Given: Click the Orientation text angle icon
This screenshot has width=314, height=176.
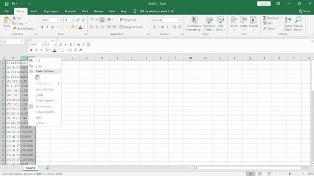Looking at the screenshot, I should (x=109, y=20).
